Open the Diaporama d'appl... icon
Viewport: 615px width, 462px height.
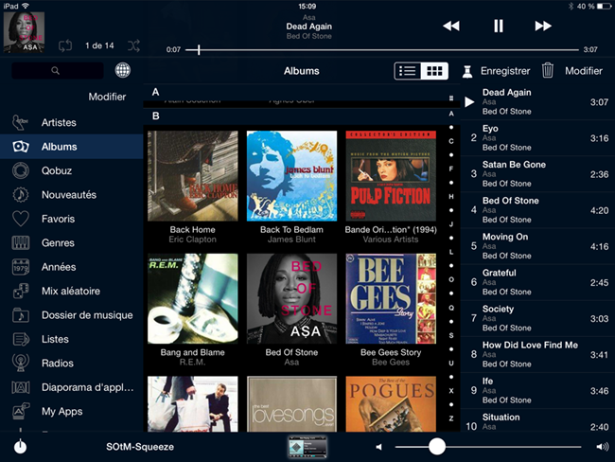click(x=21, y=387)
